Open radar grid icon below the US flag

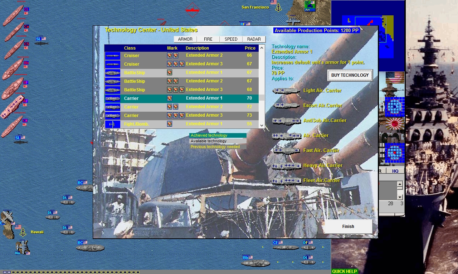pos(395,107)
